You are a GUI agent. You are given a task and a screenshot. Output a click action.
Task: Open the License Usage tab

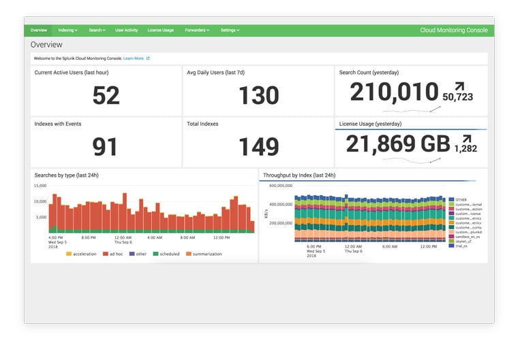pyautogui.click(x=160, y=31)
